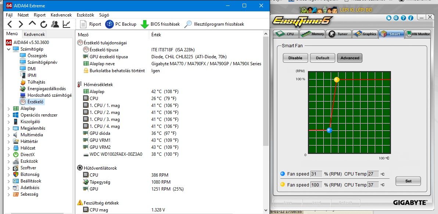Viewport: 438px width, 214px height.
Task: Open the Nézet menu
Action: coord(23,15)
